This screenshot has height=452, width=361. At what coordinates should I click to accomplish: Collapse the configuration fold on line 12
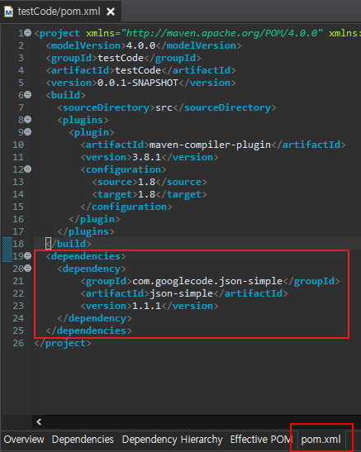point(27,169)
